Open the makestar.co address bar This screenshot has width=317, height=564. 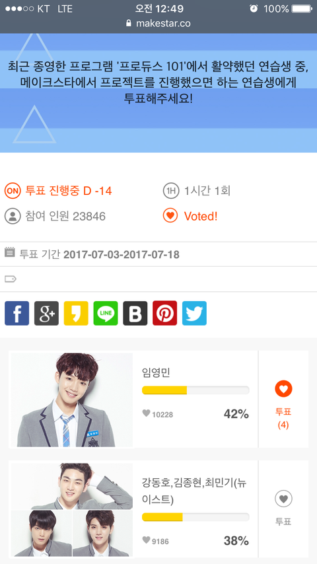pos(158,23)
